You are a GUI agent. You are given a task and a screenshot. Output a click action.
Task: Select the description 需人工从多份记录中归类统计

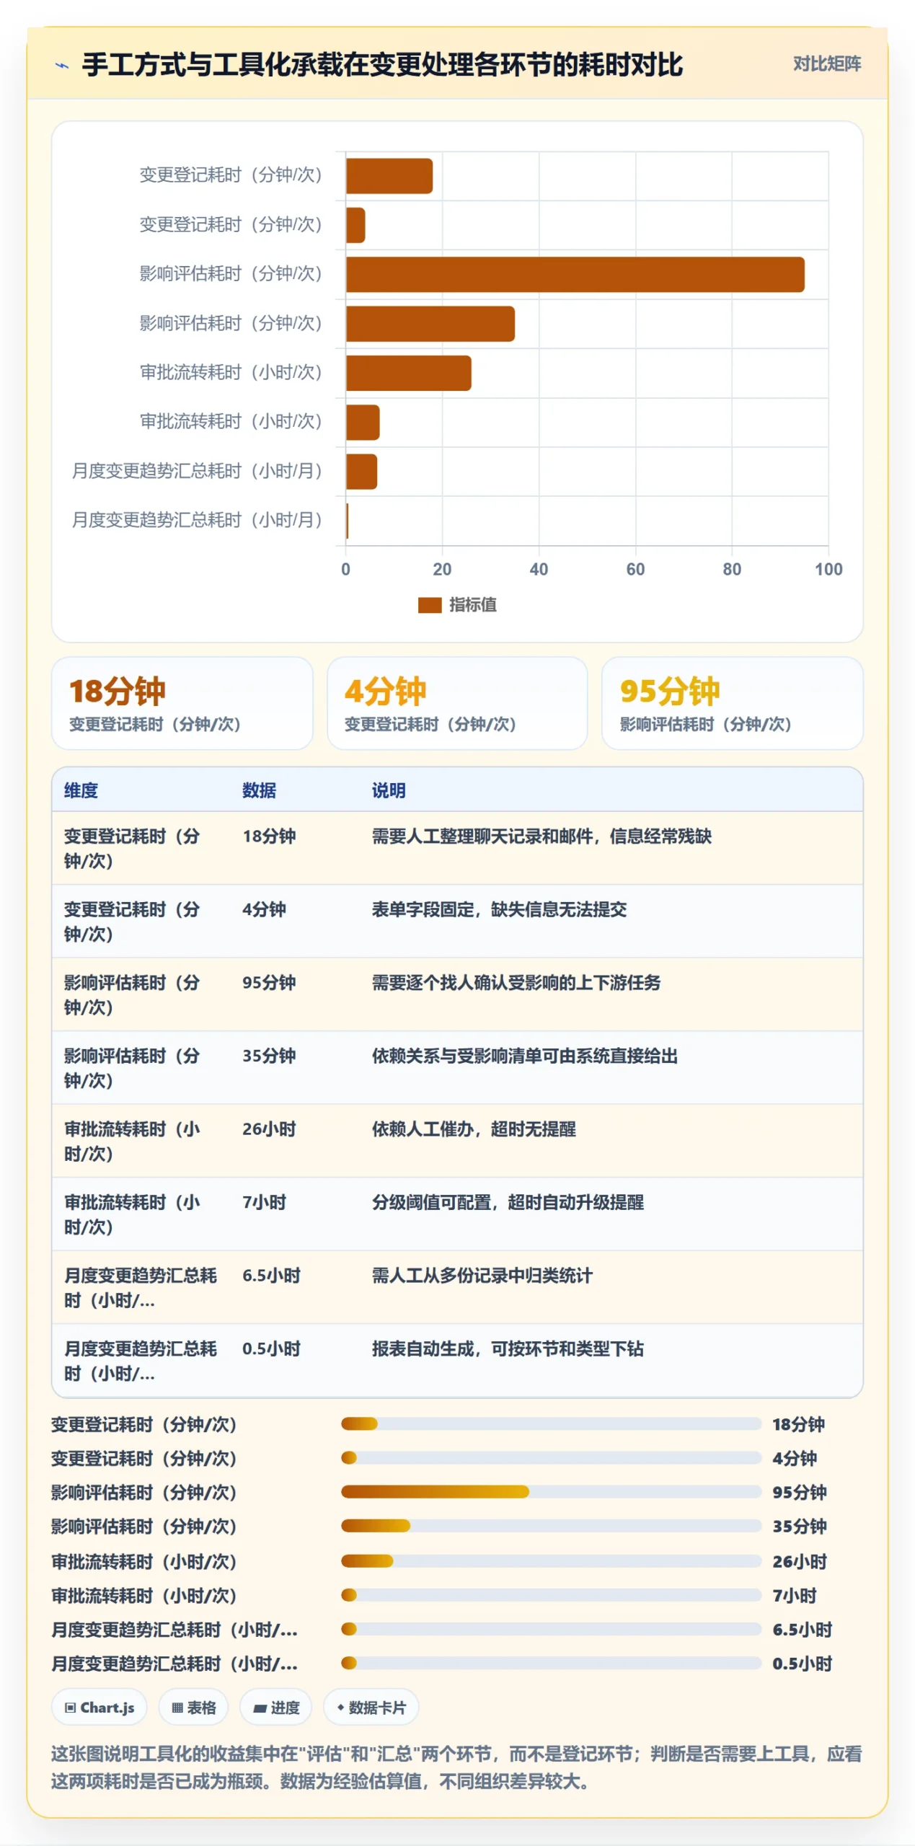482,1275
